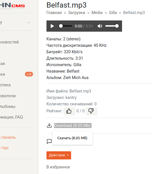Open the Gilla breadcrumb folder
152x174 pixels.
tap(113, 13)
